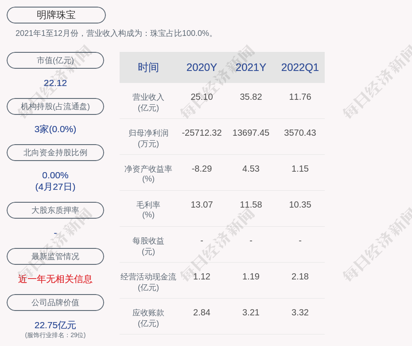This screenshot has height=346, width=412.
Task: Click receivables value 3.21
Action: (x=251, y=313)
